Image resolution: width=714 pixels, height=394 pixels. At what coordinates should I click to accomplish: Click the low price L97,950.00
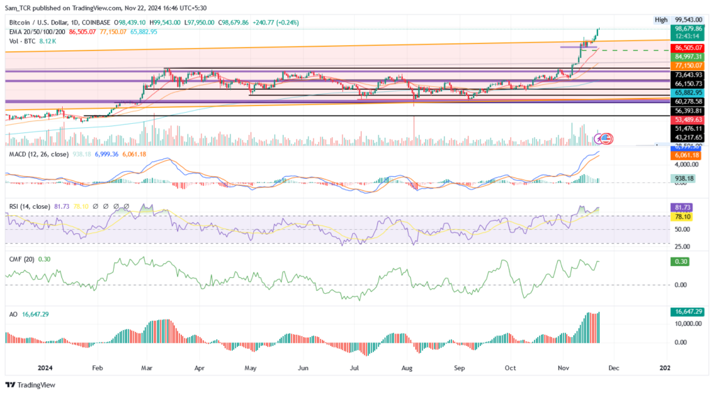[199, 22]
